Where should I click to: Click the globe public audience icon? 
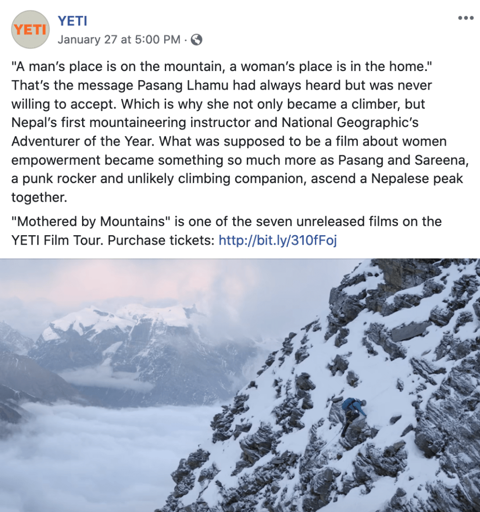pos(197,40)
